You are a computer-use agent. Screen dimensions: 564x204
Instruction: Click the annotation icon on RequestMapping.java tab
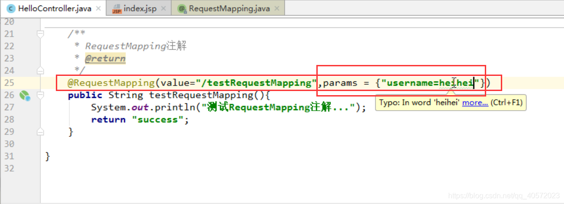pyautogui.click(x=182, y=9)
